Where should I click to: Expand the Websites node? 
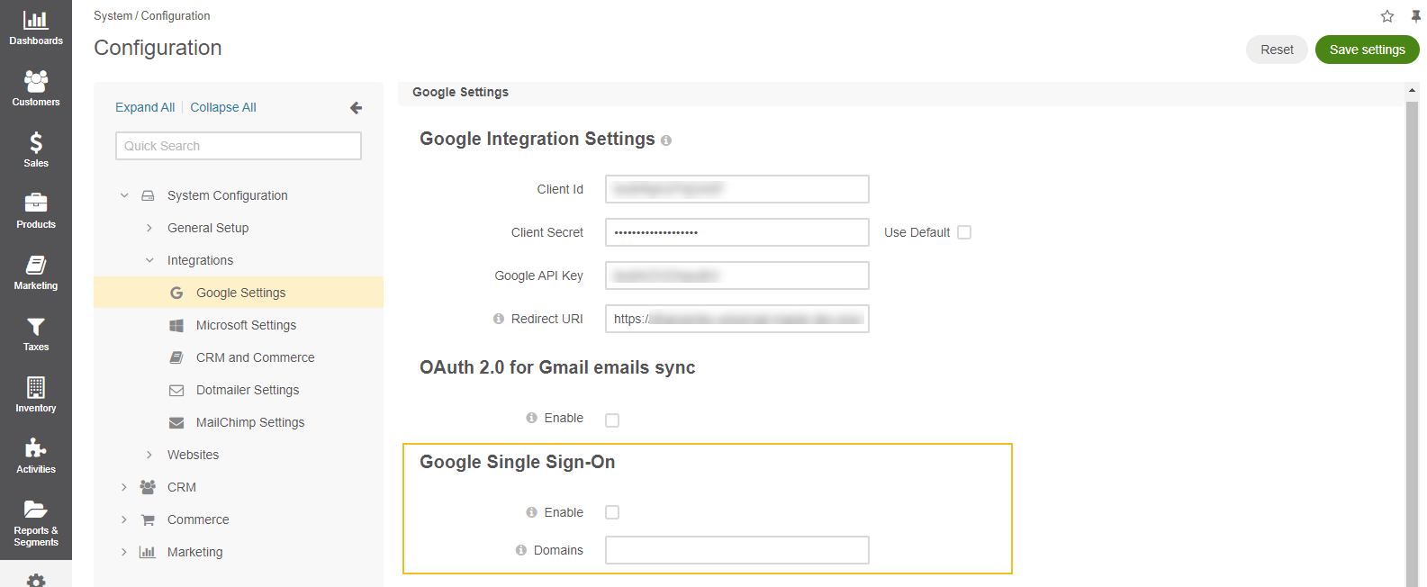(149, 455)
